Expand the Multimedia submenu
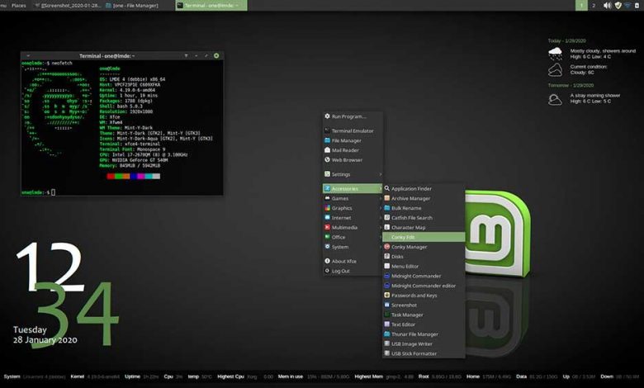The height and width of the screenshot is (388, 644). point(353,228)
